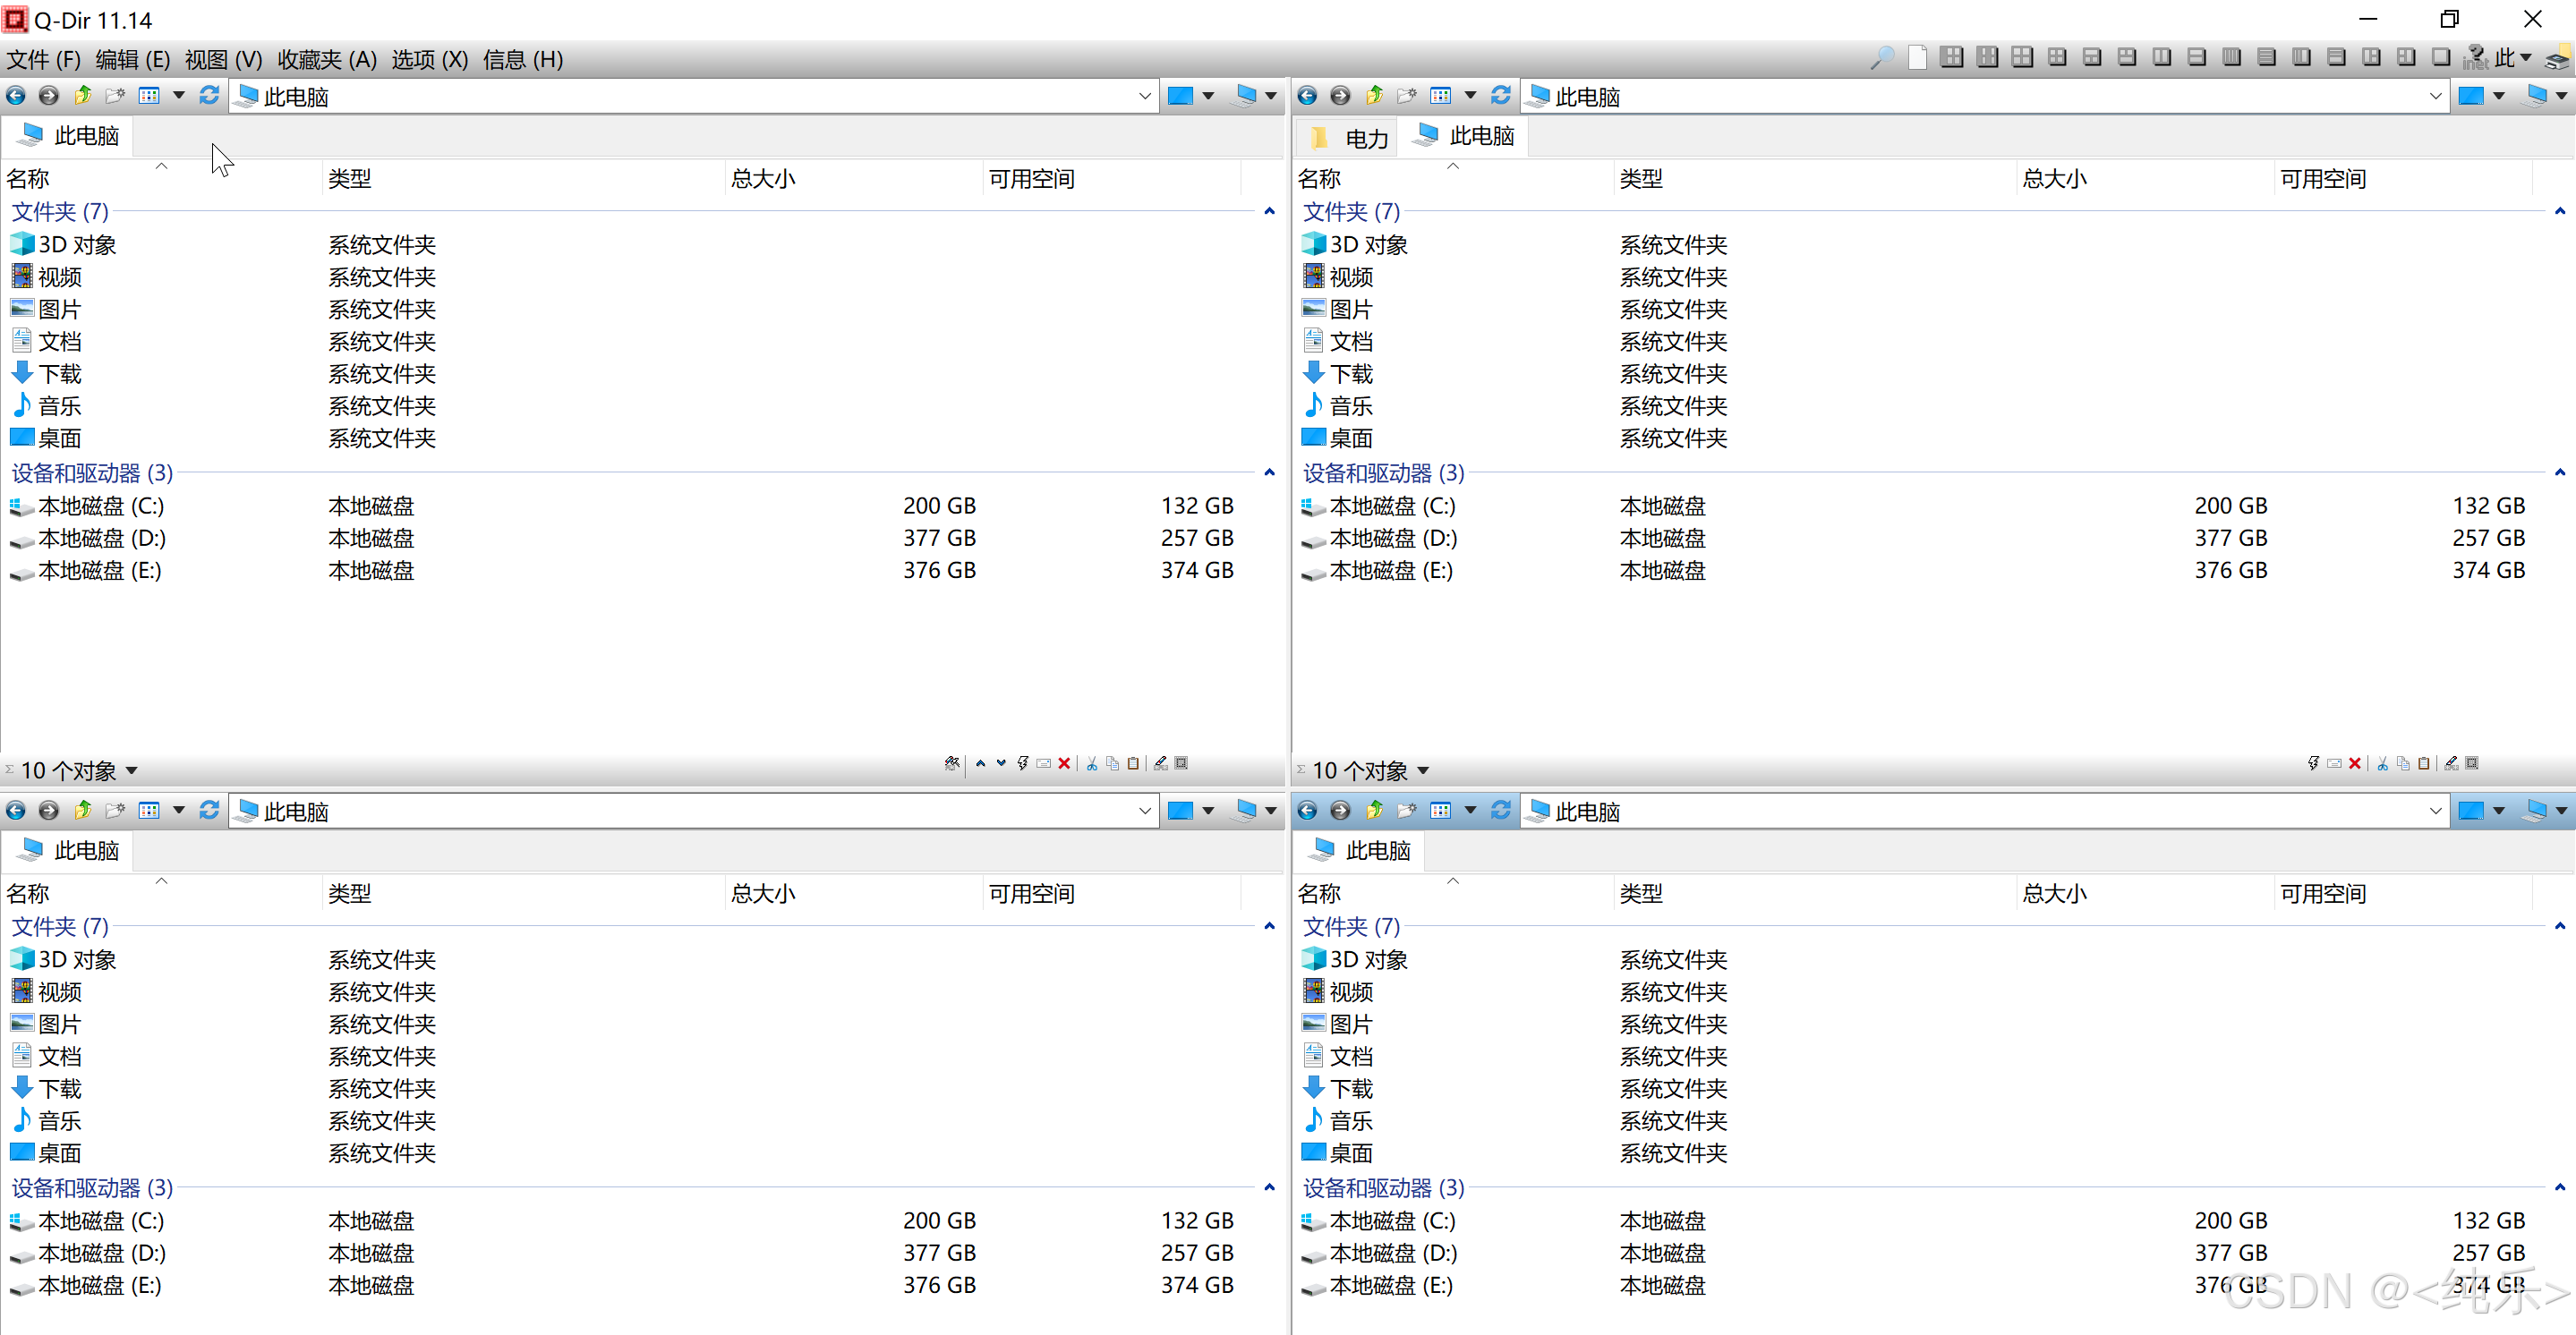Click the magnifier search icon in main toolbar
This screenshot has width=2576, height=1335.
tap(1882, 58)
